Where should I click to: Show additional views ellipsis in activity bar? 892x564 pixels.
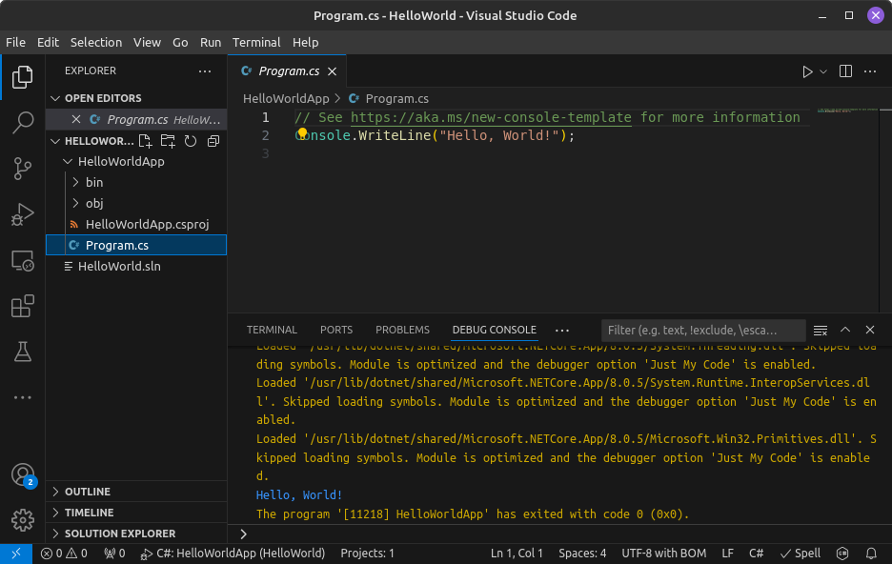pyautogui.click(x=22, y=397)
